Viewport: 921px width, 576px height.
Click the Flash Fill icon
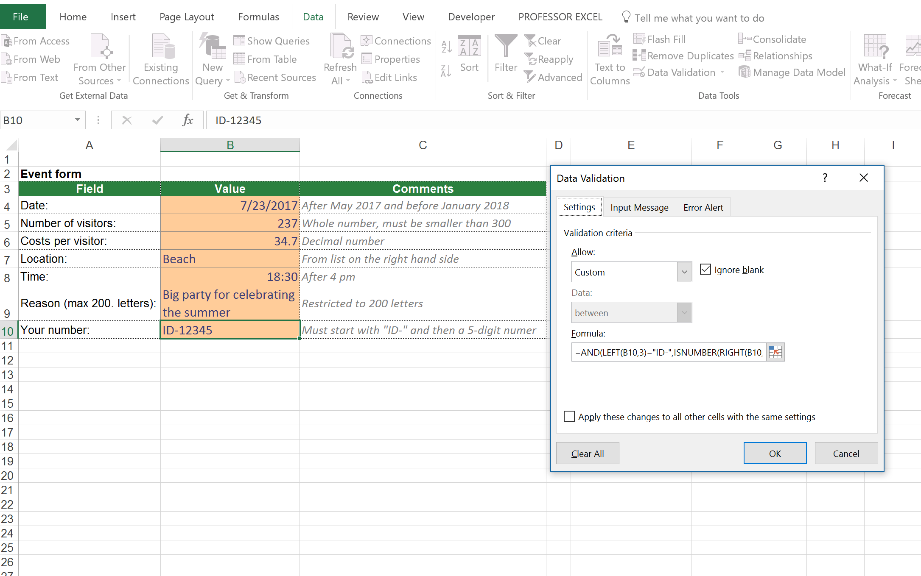pyautogui.click(x=638, y=39)
